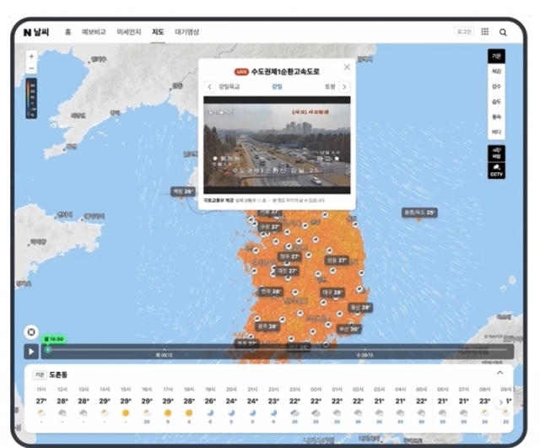Viewport: 540px width, 448px height.
Task: Click the 11시 forecast weather icon
Action: 41,413
